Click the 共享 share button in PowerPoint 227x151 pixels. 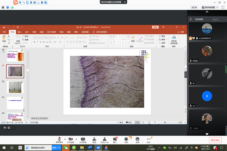point(181,32)
